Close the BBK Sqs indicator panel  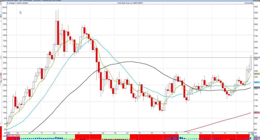[253, 135]
